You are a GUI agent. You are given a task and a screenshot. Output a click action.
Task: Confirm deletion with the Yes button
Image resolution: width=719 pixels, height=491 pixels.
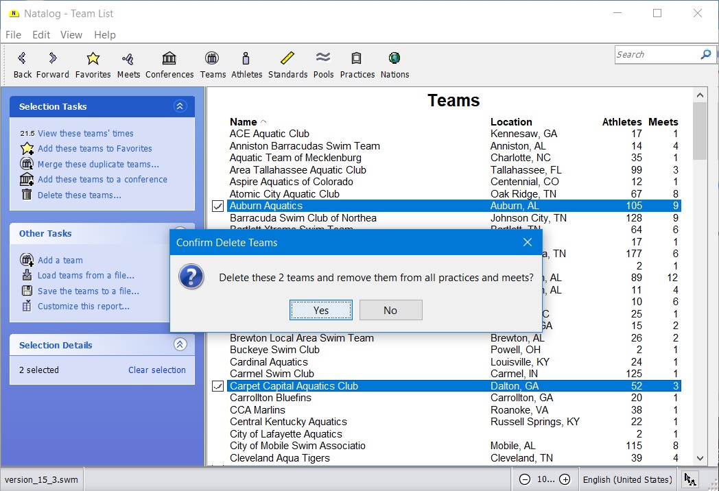click(321, 310)
